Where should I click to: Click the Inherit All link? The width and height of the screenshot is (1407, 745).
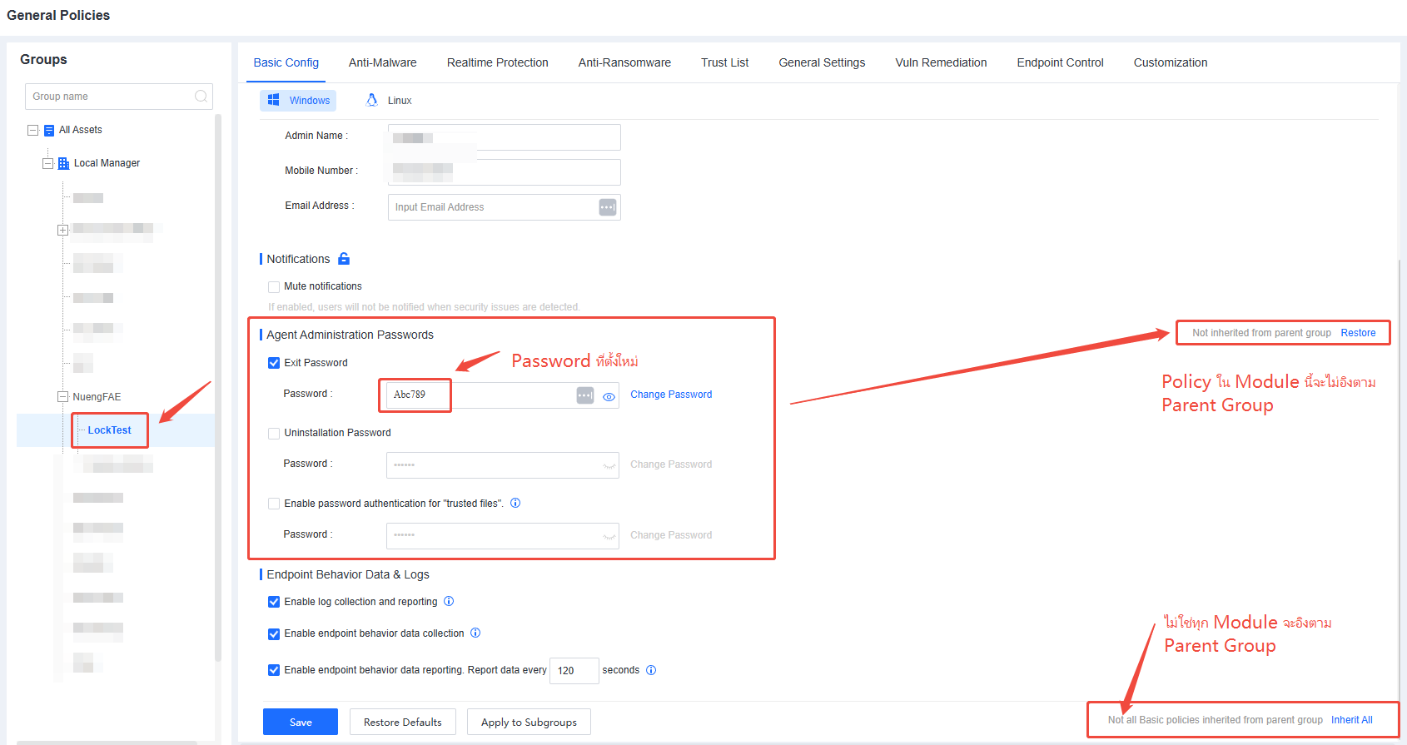coord(1351,720)
